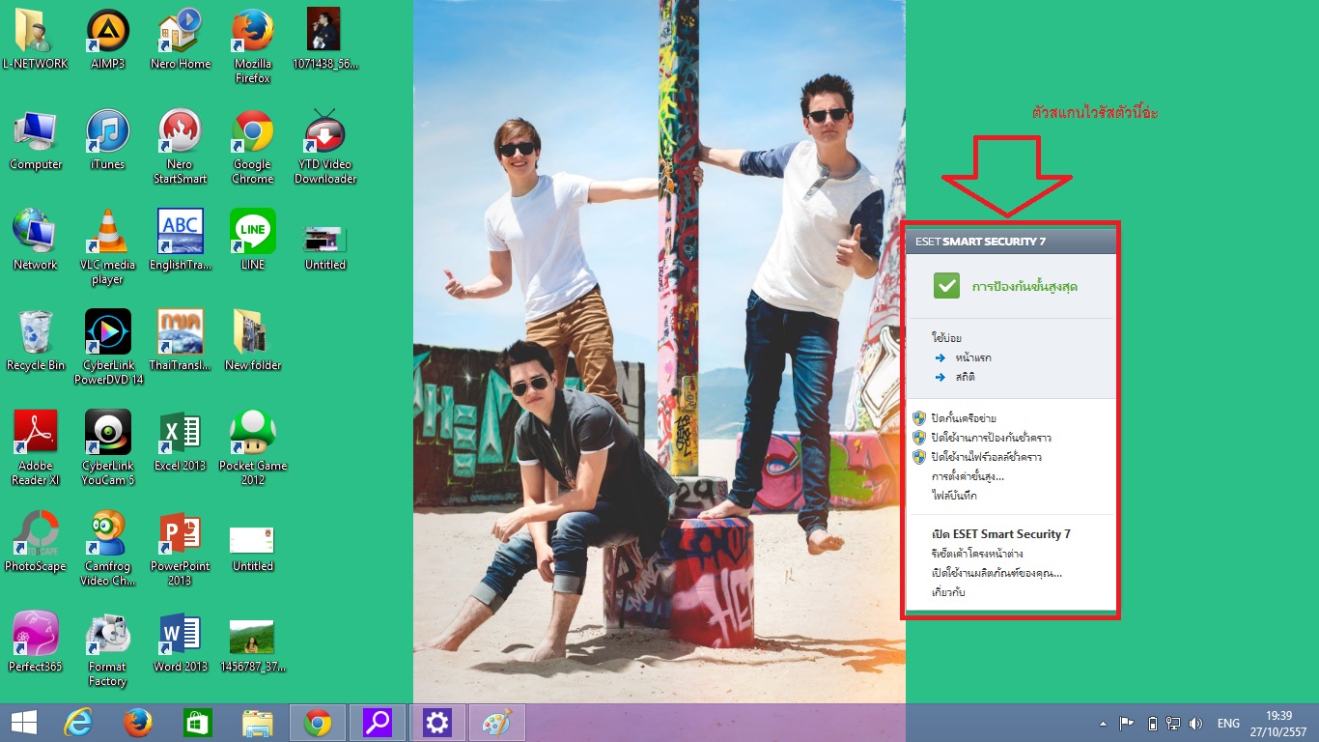Open the Camfrog Video Chat shortcut
Viewport: 1319px width, 742px height.
(107, 534)
